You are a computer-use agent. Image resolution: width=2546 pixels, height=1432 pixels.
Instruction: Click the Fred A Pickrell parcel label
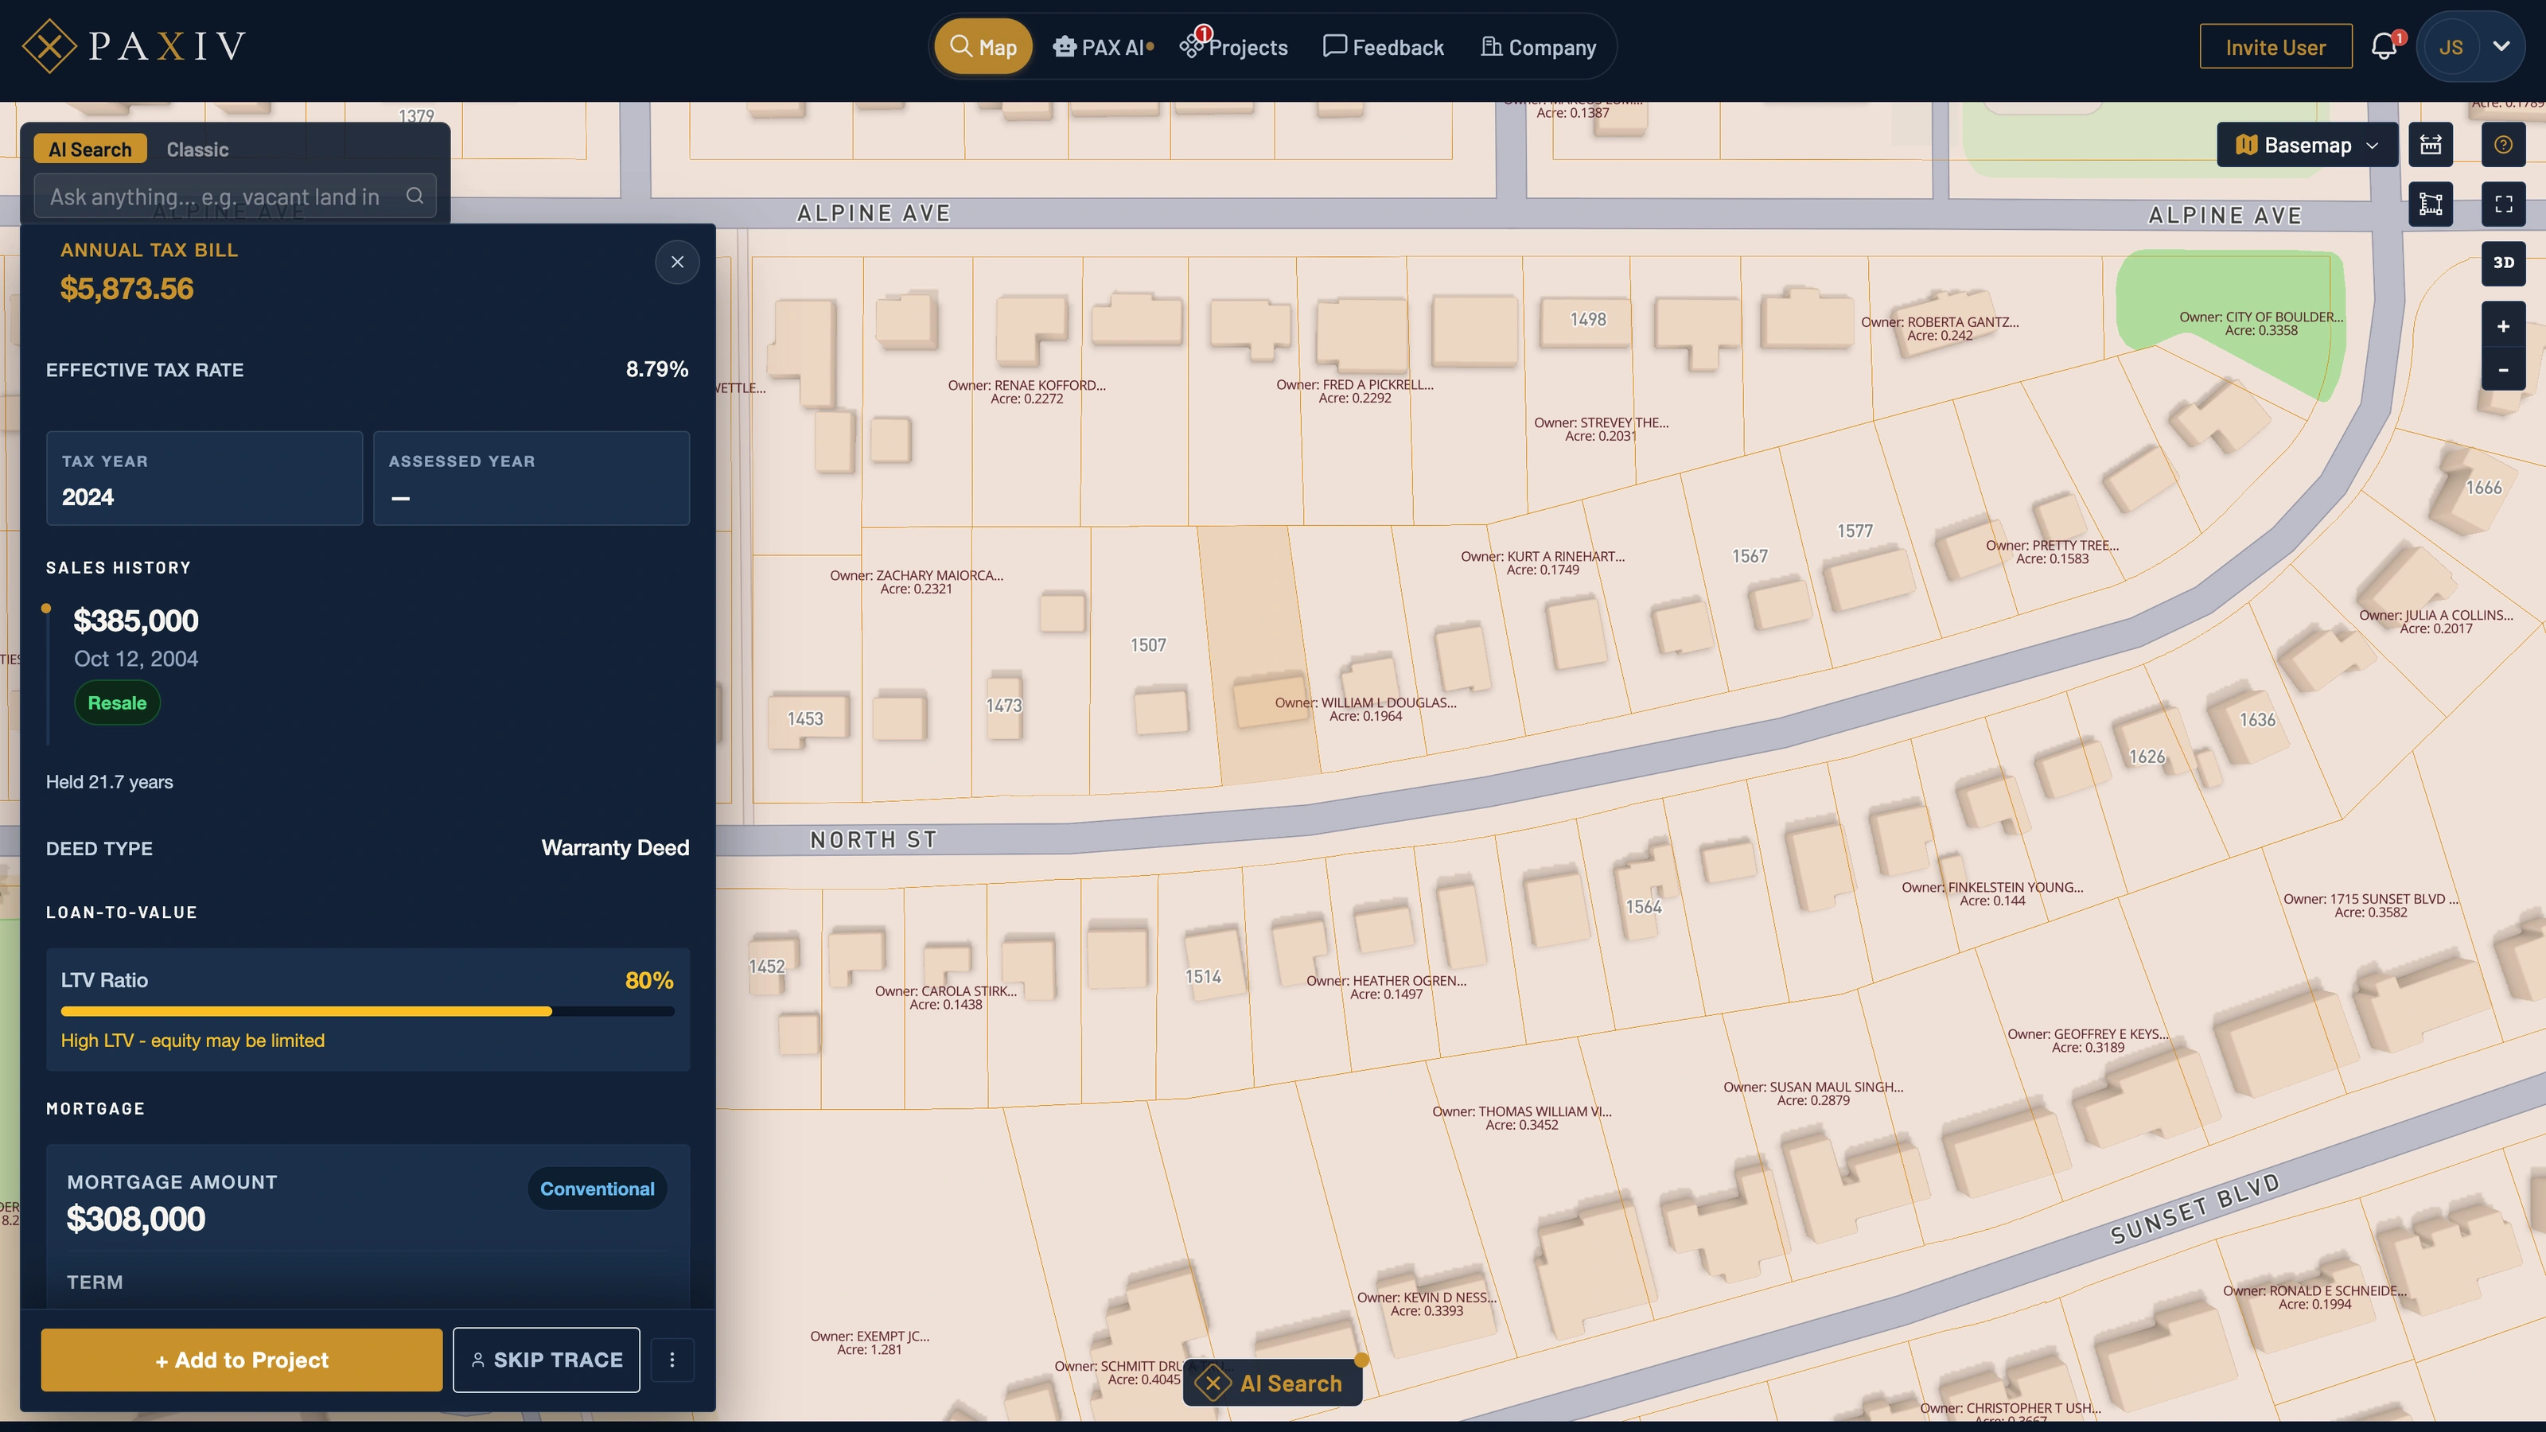point(1354,391)
